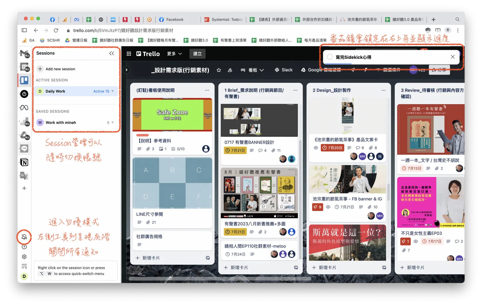Open list menu for 2 Design_設計製作

[383, 90]
